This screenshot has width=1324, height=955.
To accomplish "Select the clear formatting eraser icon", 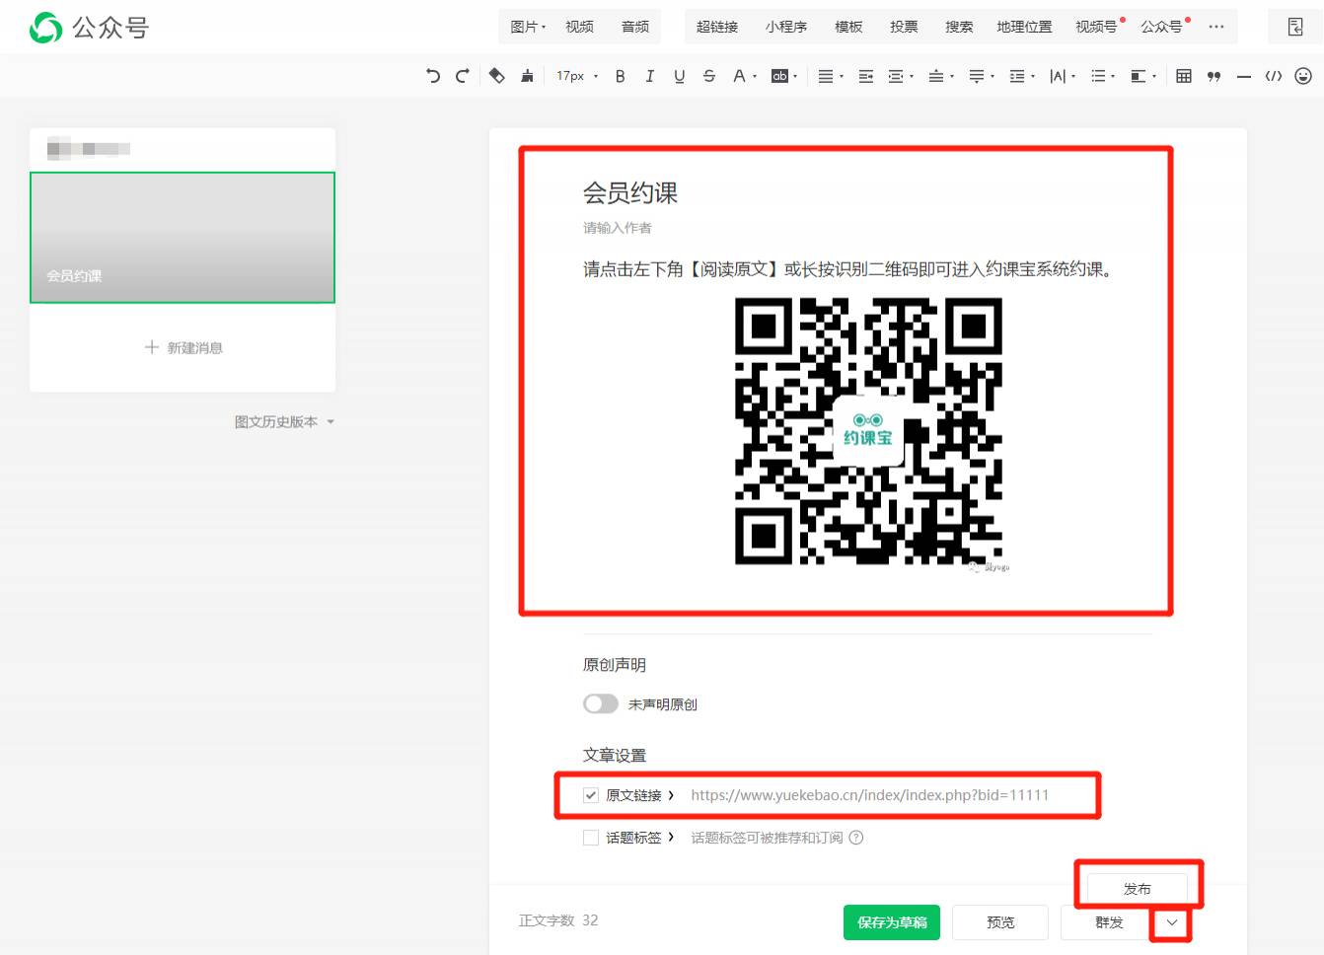I will tap(497, 76).
